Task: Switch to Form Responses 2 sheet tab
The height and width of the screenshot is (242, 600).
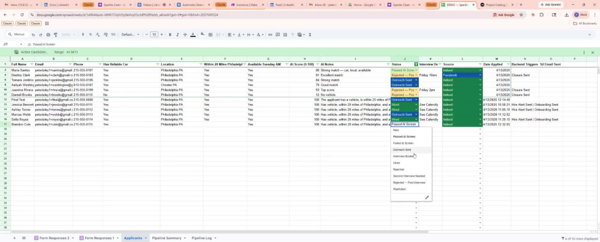Action: click(55, 238)
